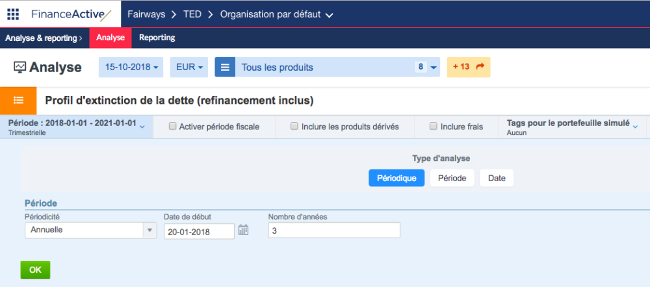The width and height of the screenshot is (650, 287).
Task: Open the EUR currency dropdown
Action: (189, 68)
